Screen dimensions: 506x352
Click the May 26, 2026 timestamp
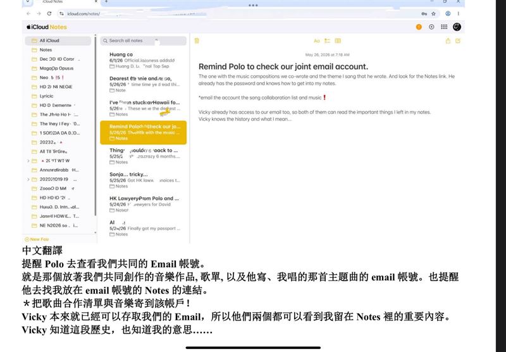click(327, 55)
